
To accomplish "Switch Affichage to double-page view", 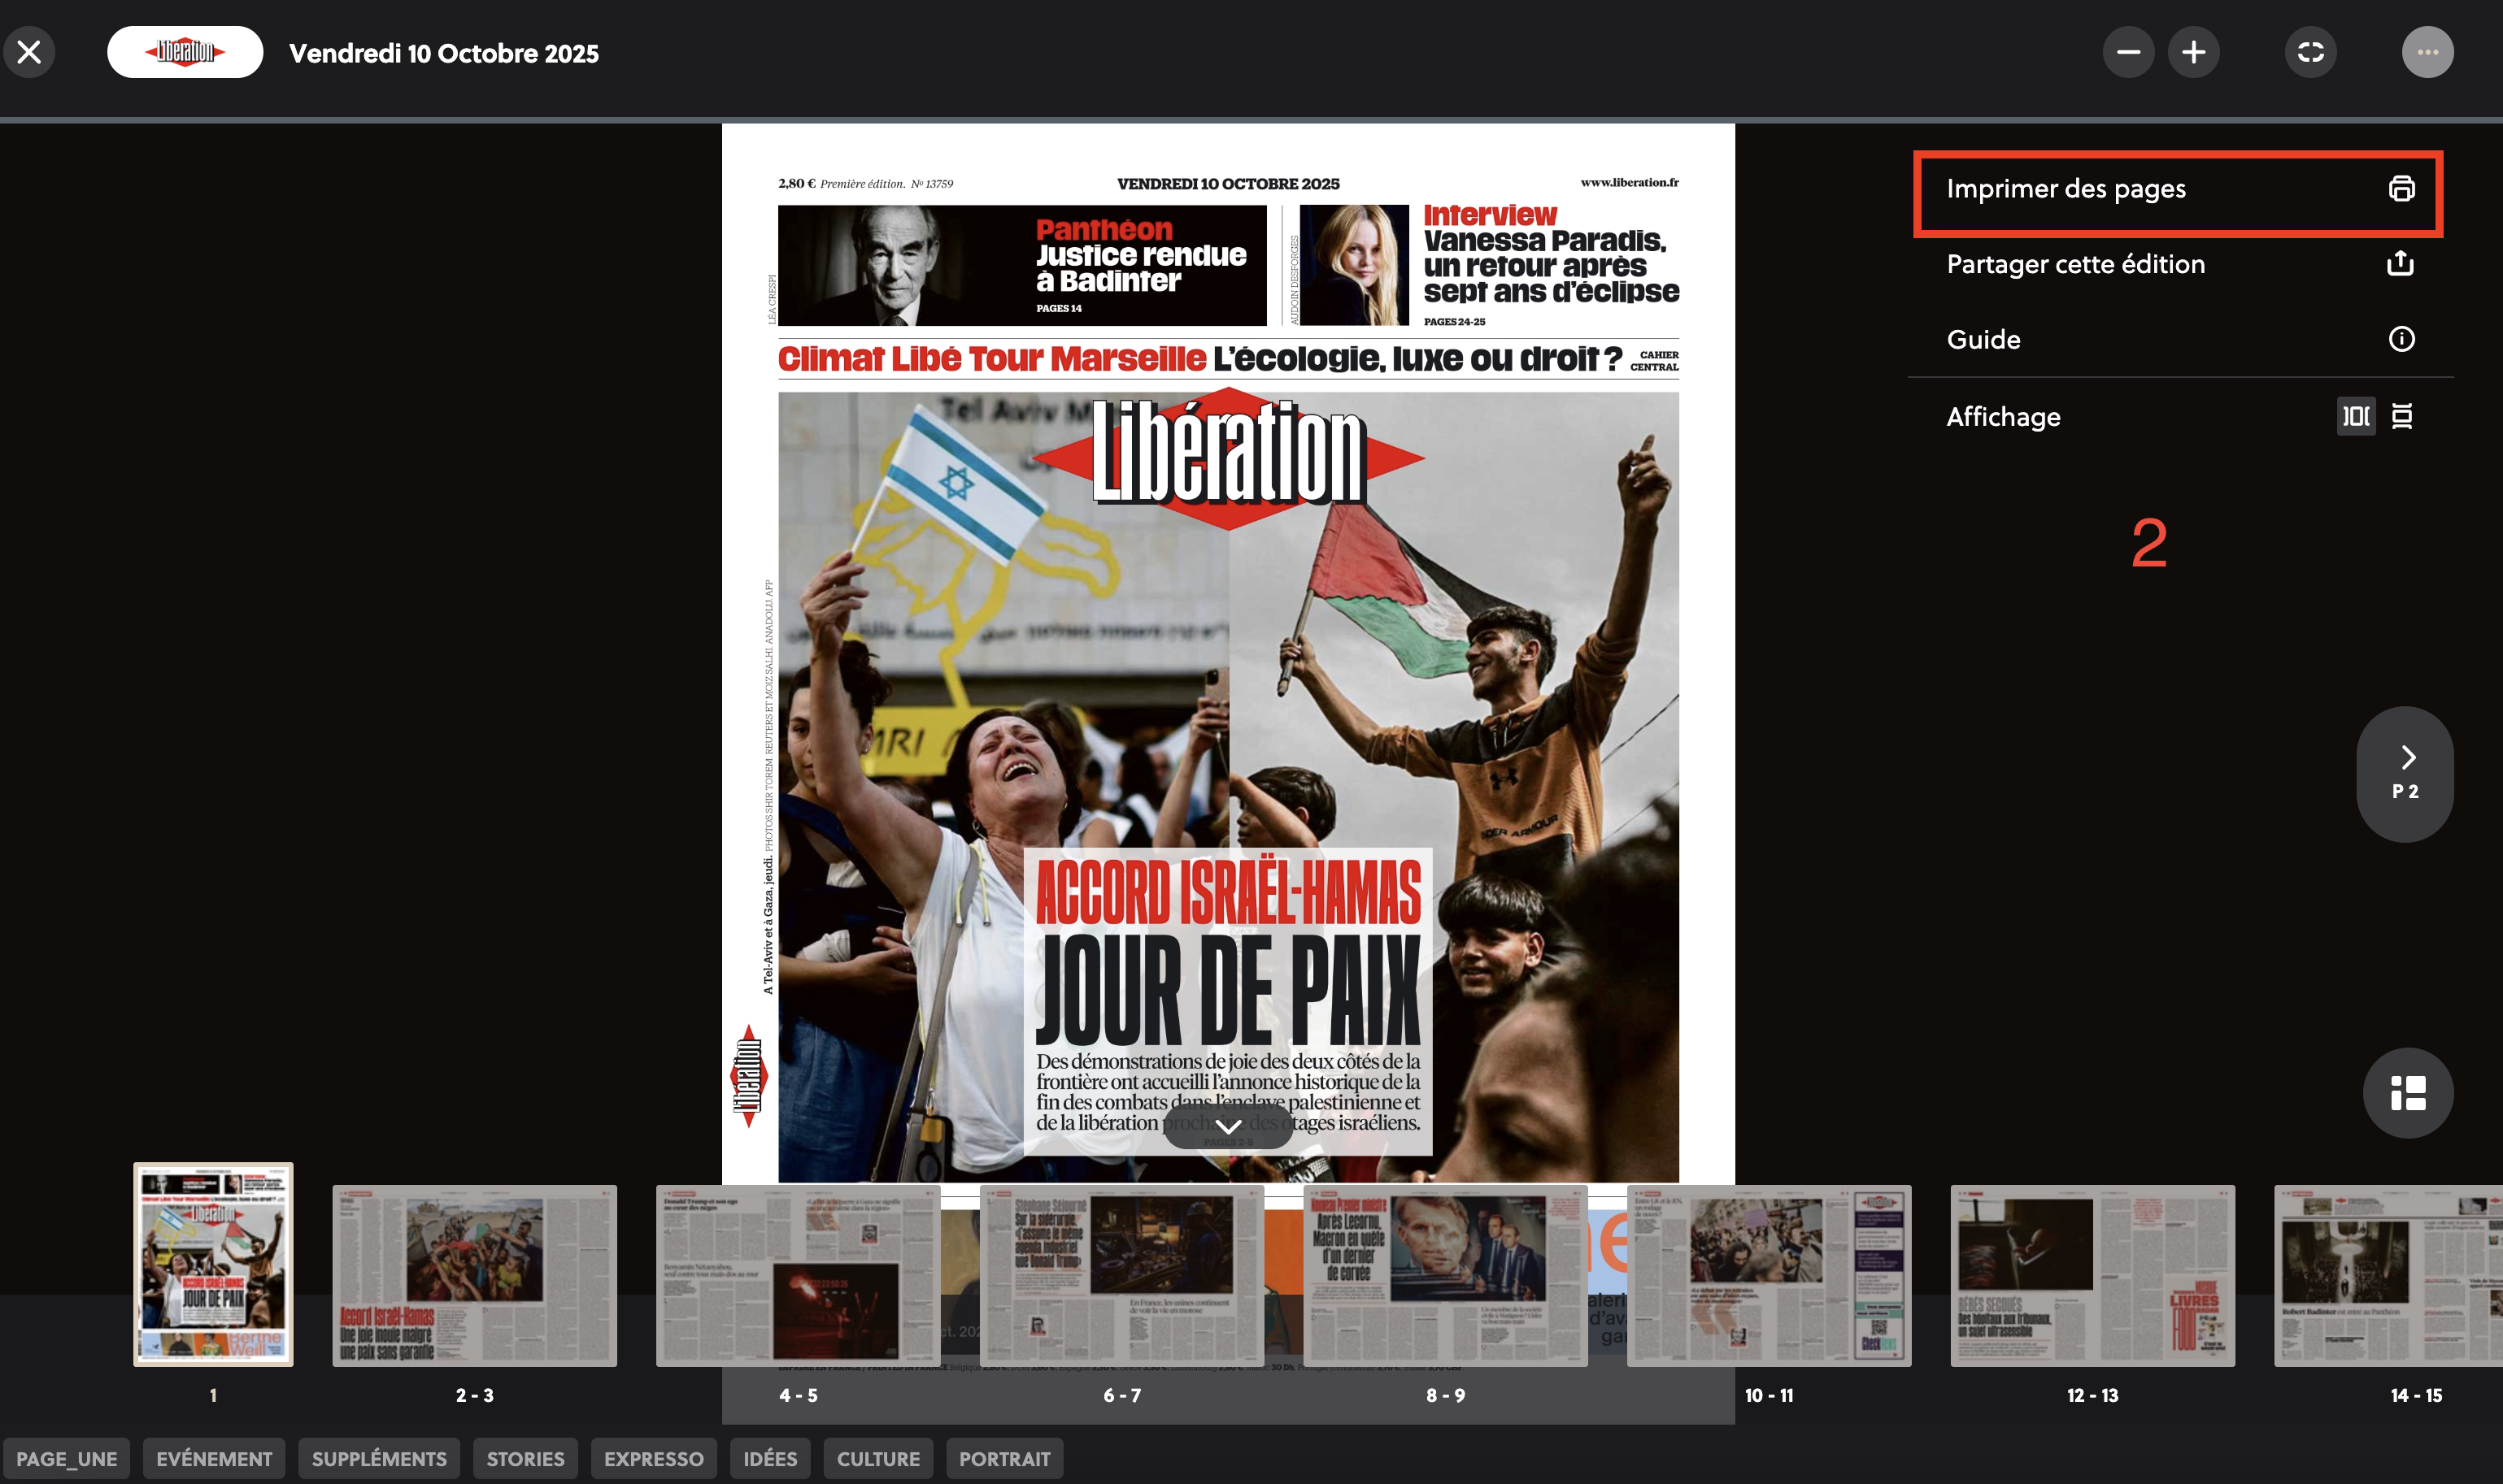I will (2356, 416).
